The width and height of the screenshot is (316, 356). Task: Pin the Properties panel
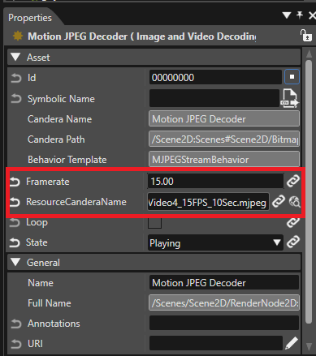tap(300, 15)
